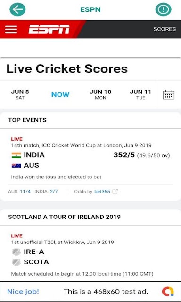
Task: Click the external link icon beside bet365
Action: [x=115, y=192]
